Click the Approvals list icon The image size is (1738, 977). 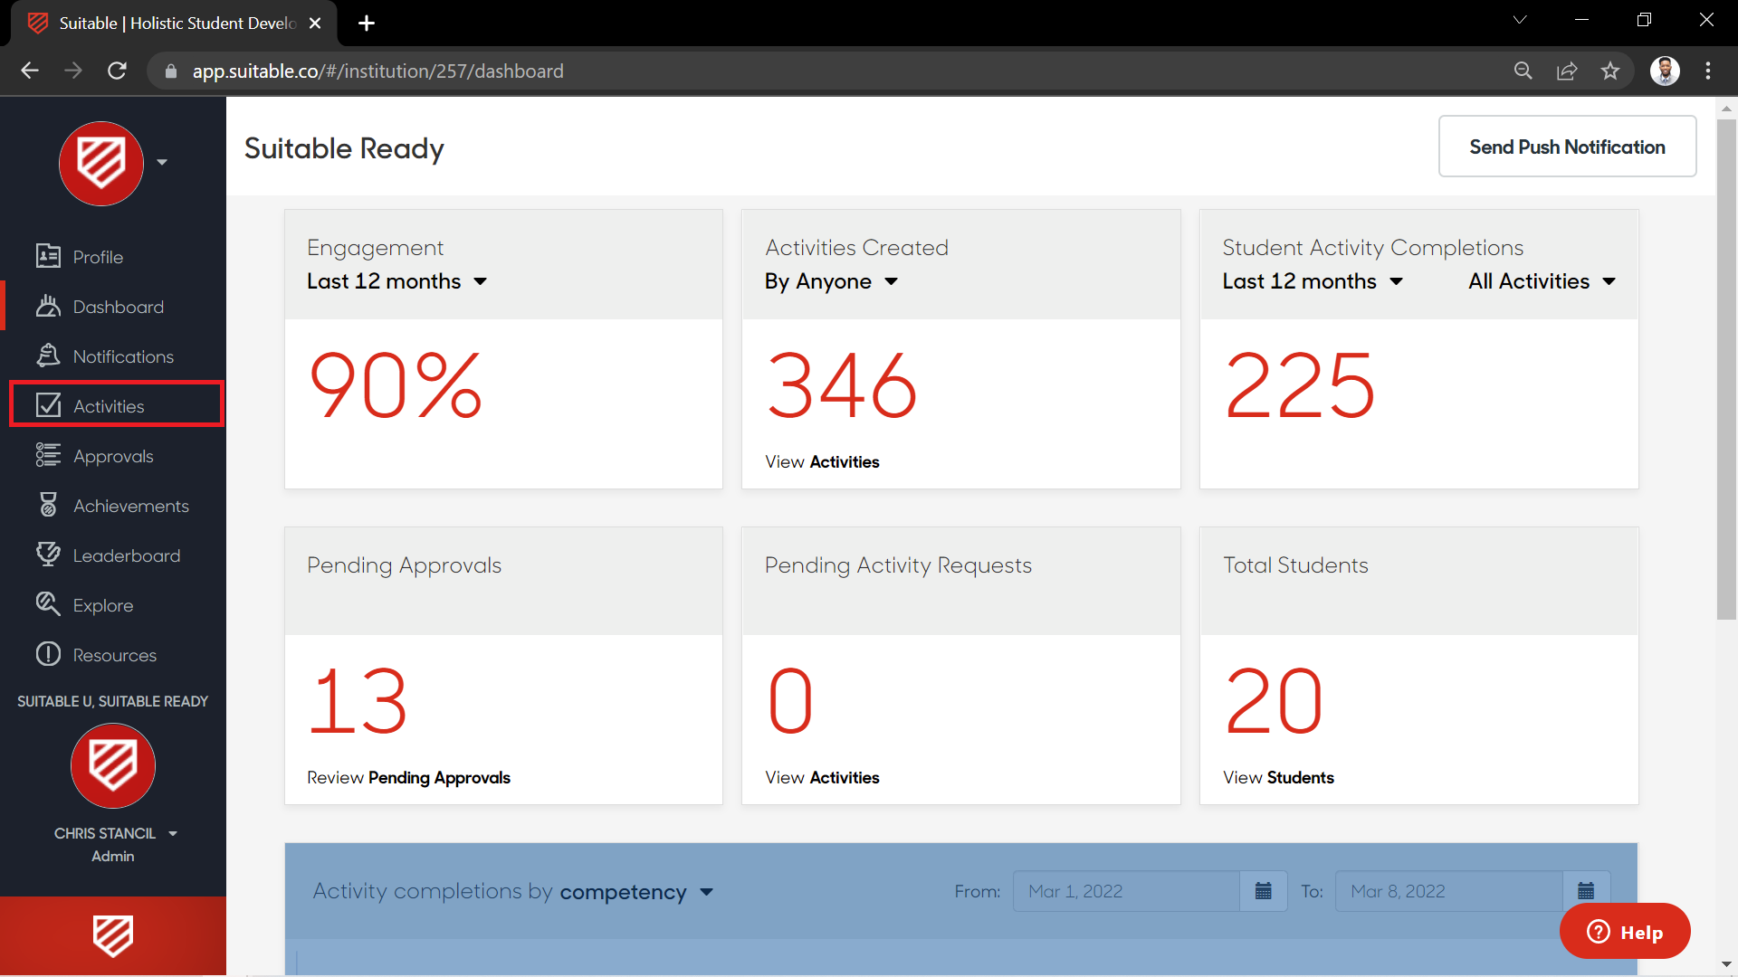point(48,455)
